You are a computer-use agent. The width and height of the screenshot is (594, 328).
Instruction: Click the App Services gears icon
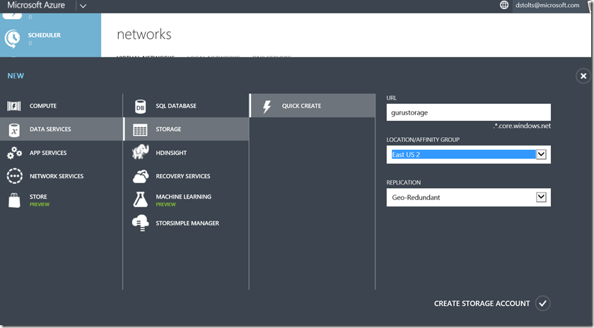14,153
